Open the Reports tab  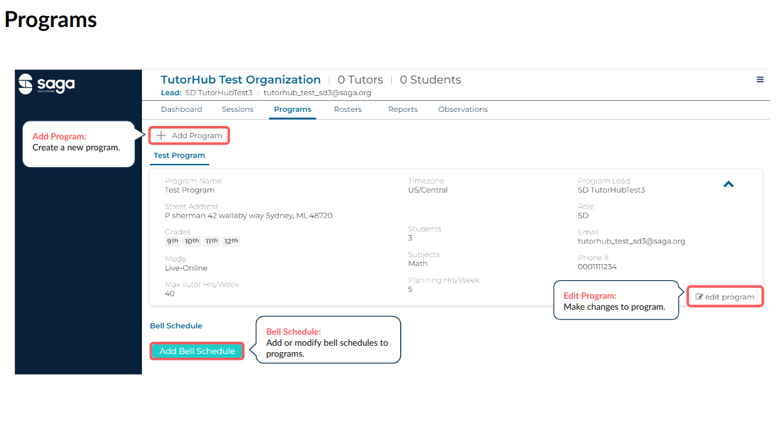(403, 109)
